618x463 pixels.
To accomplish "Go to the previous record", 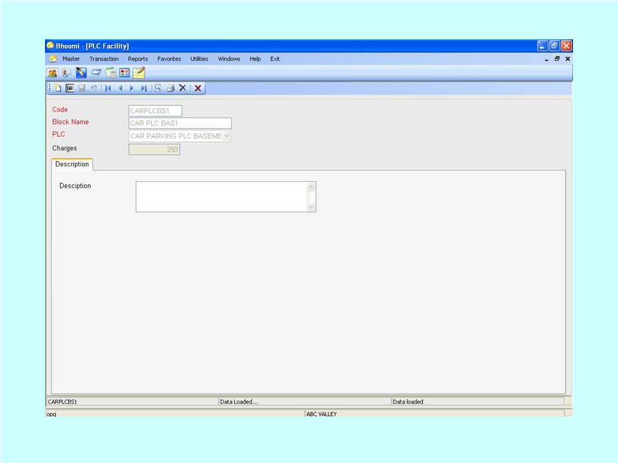I will (x=120, y=88).
